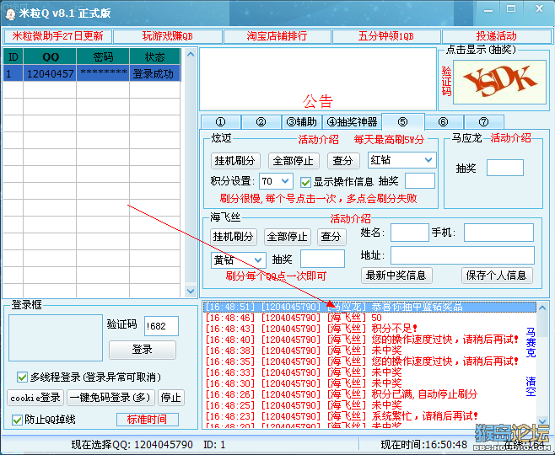Open the 红钻 dropdown in 炫迈 section
The image size is (555, 455).
coord(402,160)
